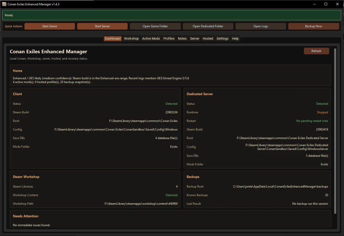
Task: Click the dedicated server Root path
Action: click(x=282, y=138)
